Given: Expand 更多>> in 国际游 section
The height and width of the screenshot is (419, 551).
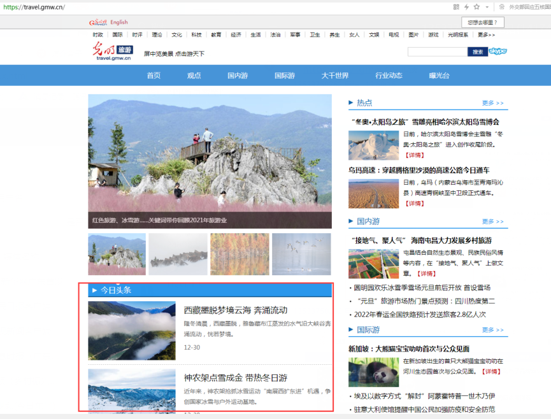Looking at the screenshot, I should (492, 330).
